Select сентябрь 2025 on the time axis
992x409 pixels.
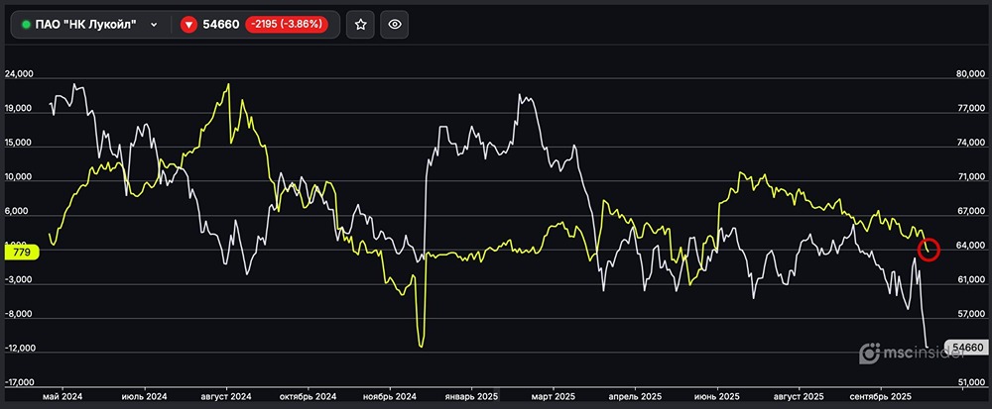[883, 394]
